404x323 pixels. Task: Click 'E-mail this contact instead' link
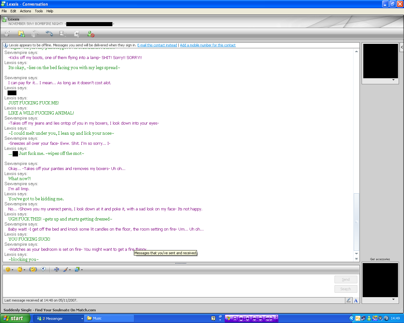[x=157, y=45]
